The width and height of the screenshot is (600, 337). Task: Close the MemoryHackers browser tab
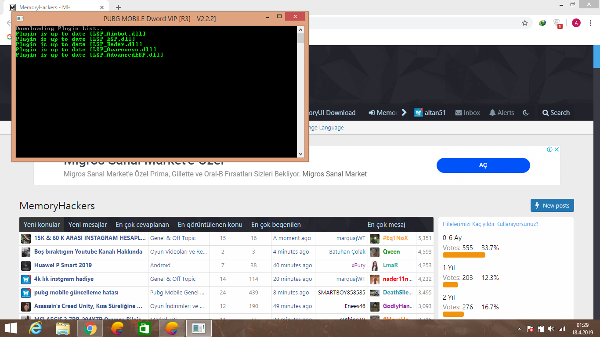pos(102,7)
